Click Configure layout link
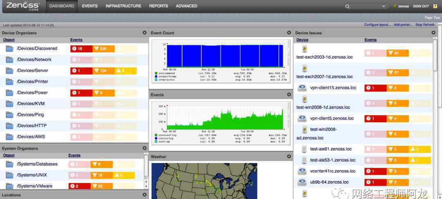 pyautogui.click(x=377, y=25)
